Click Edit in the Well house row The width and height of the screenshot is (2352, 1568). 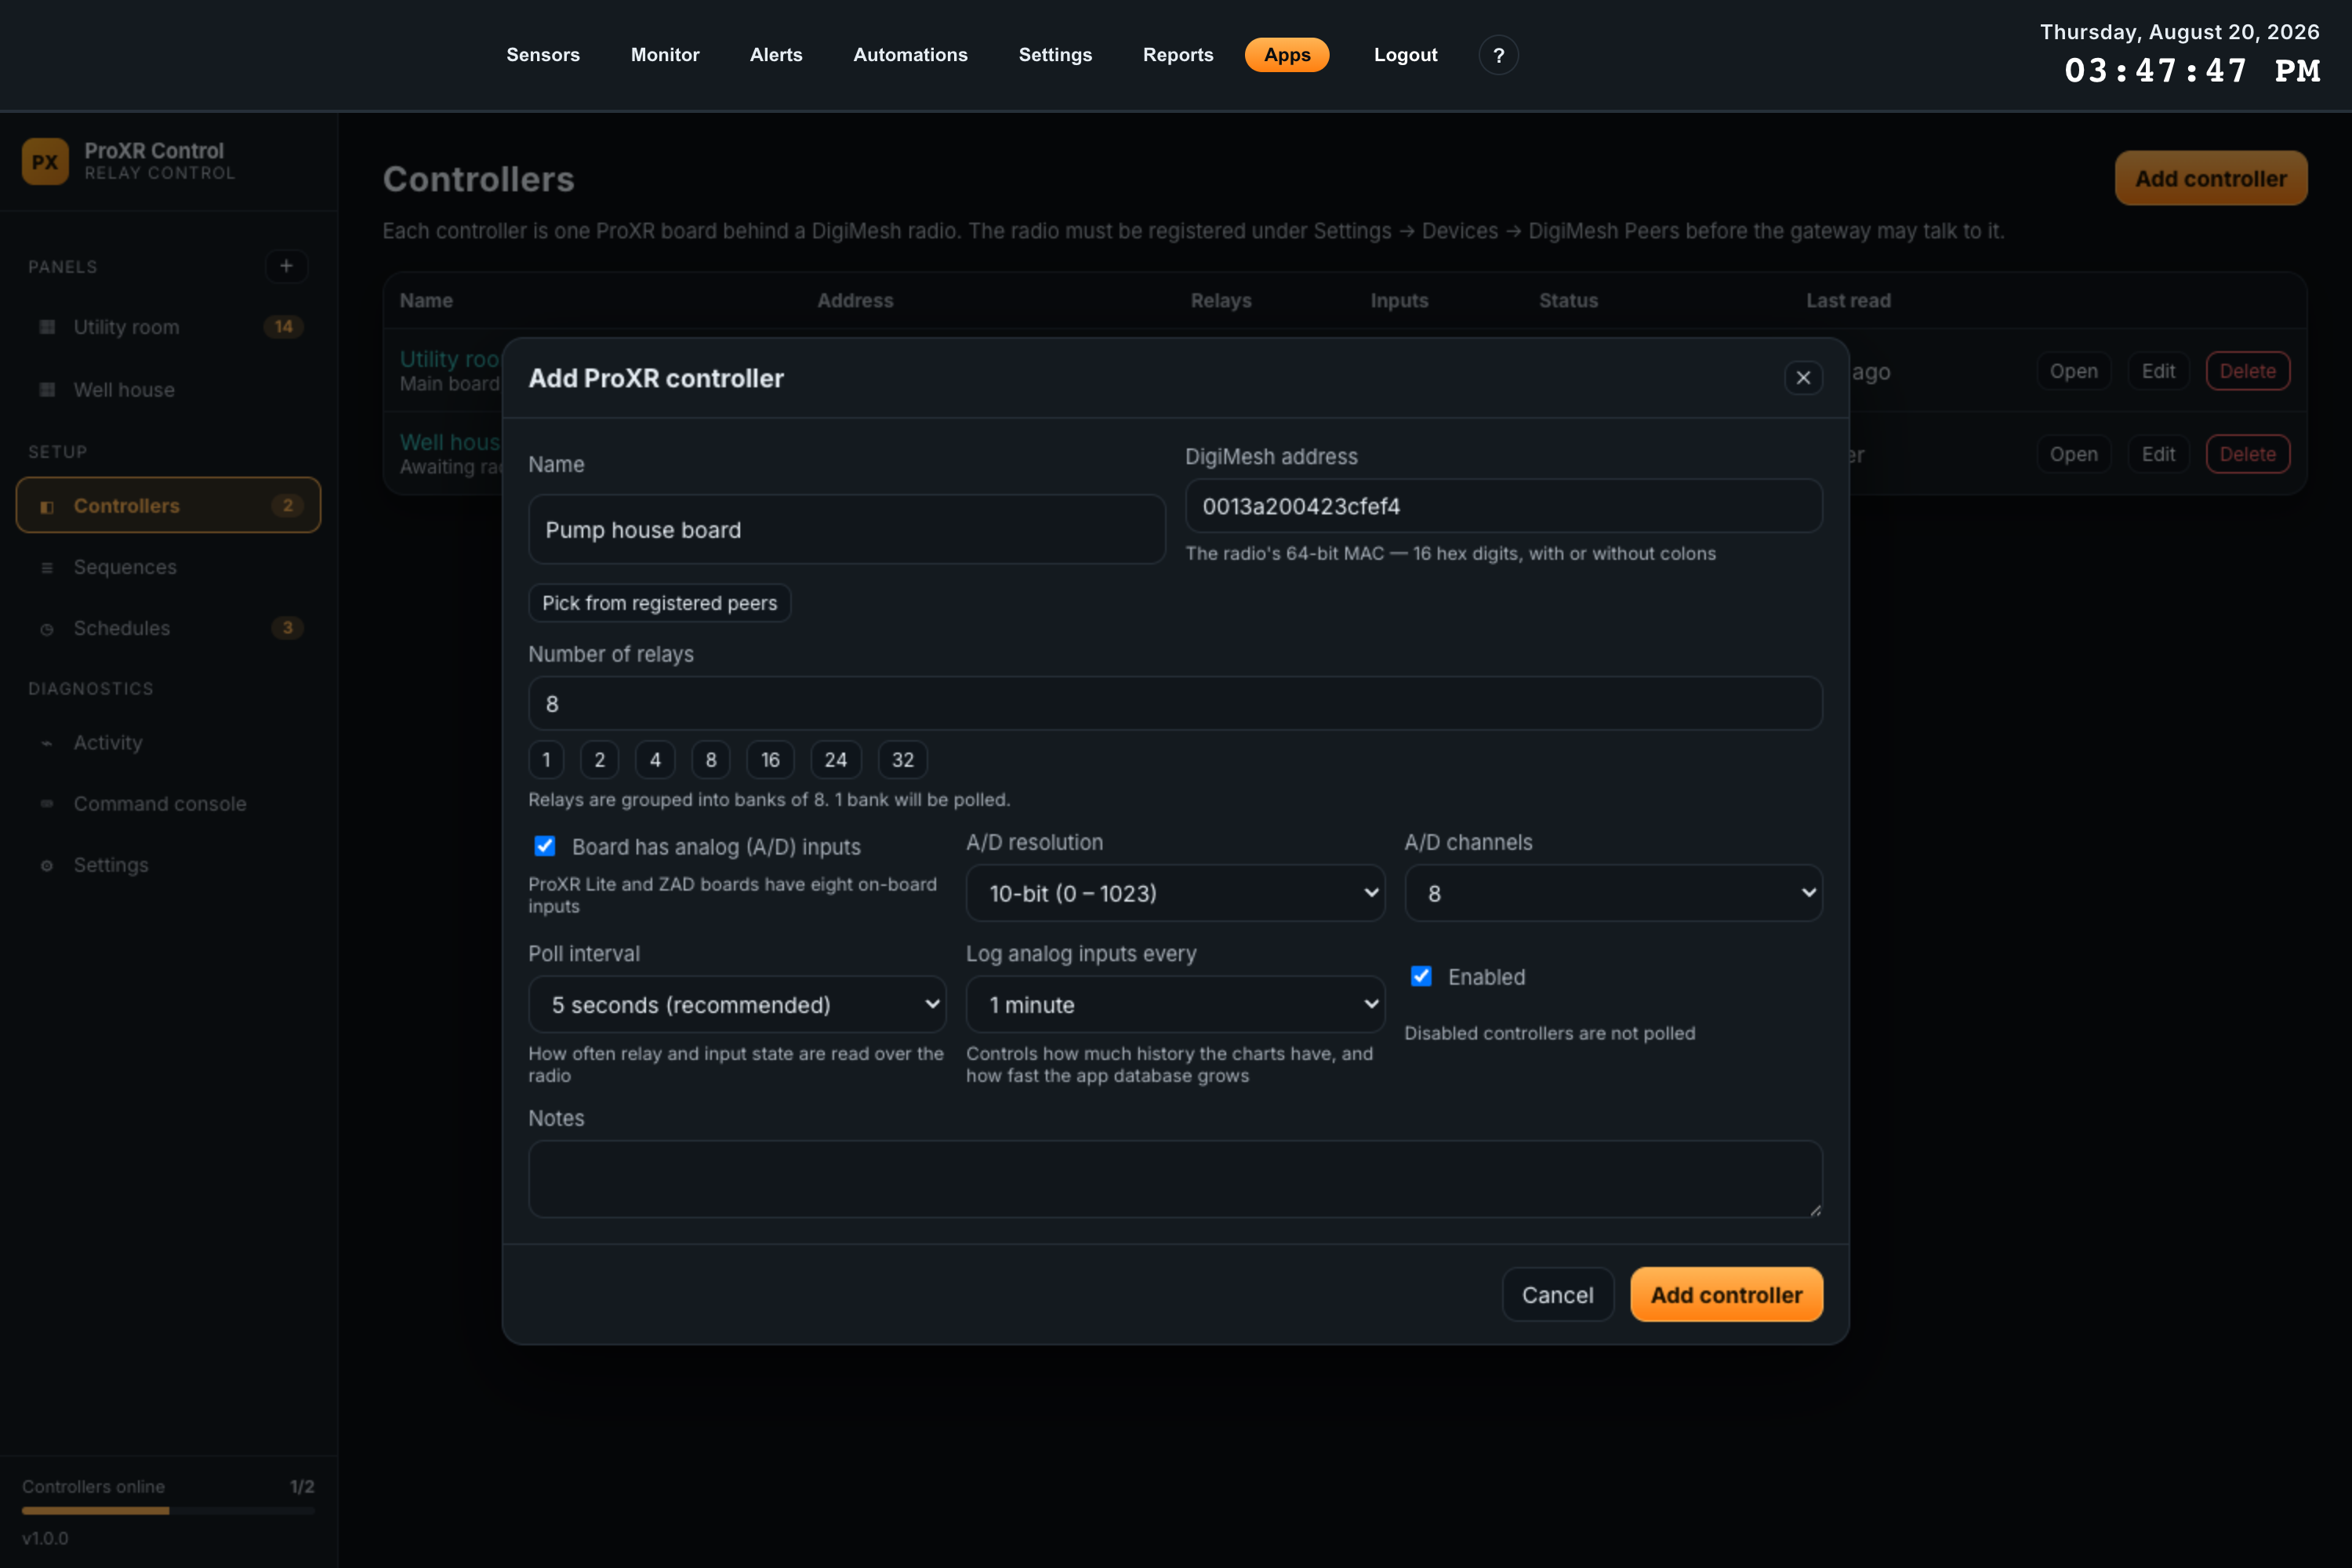tap(2158, 454)
